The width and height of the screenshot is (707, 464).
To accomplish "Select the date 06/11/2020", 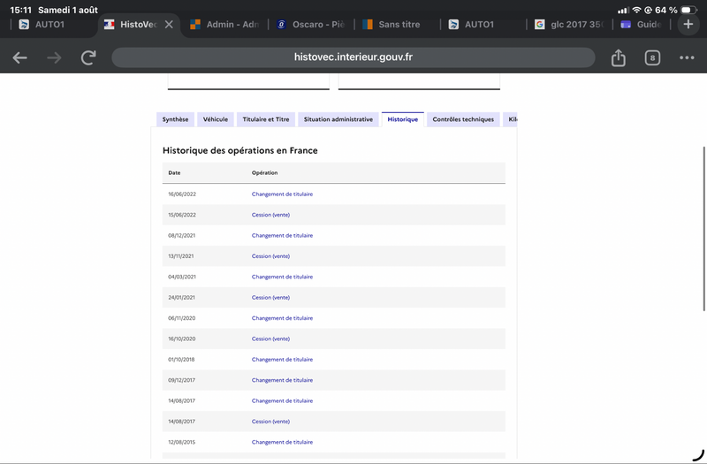I will (x=182, y=318).
